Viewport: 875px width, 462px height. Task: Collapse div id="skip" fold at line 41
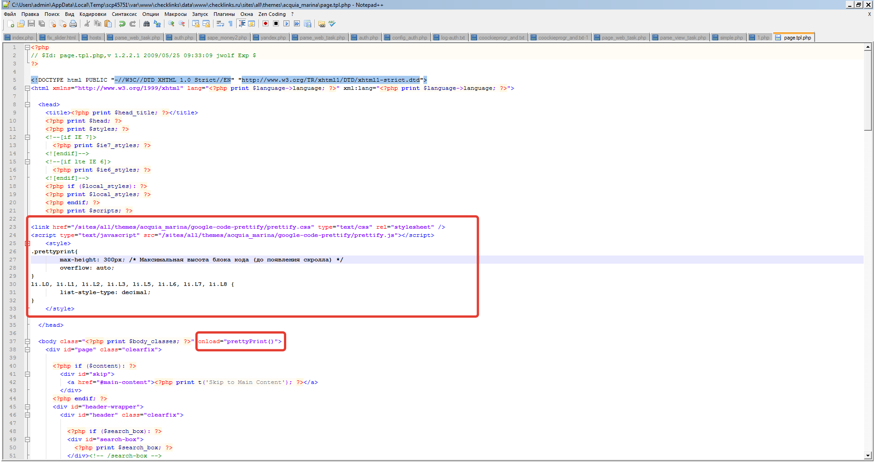[x=27, y=374]
